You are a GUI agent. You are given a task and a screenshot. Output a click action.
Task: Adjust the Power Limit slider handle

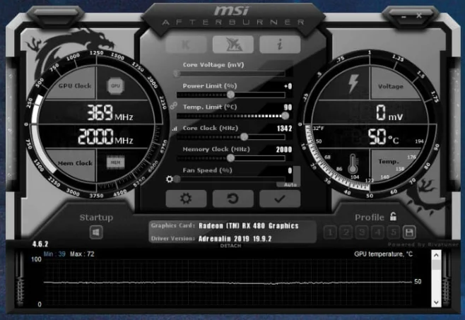(x=230, y=95)
